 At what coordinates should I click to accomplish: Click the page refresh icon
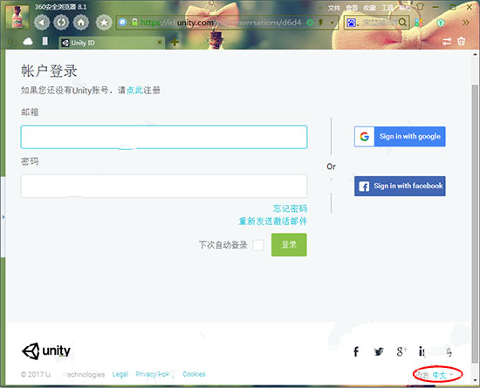point(61,23)
